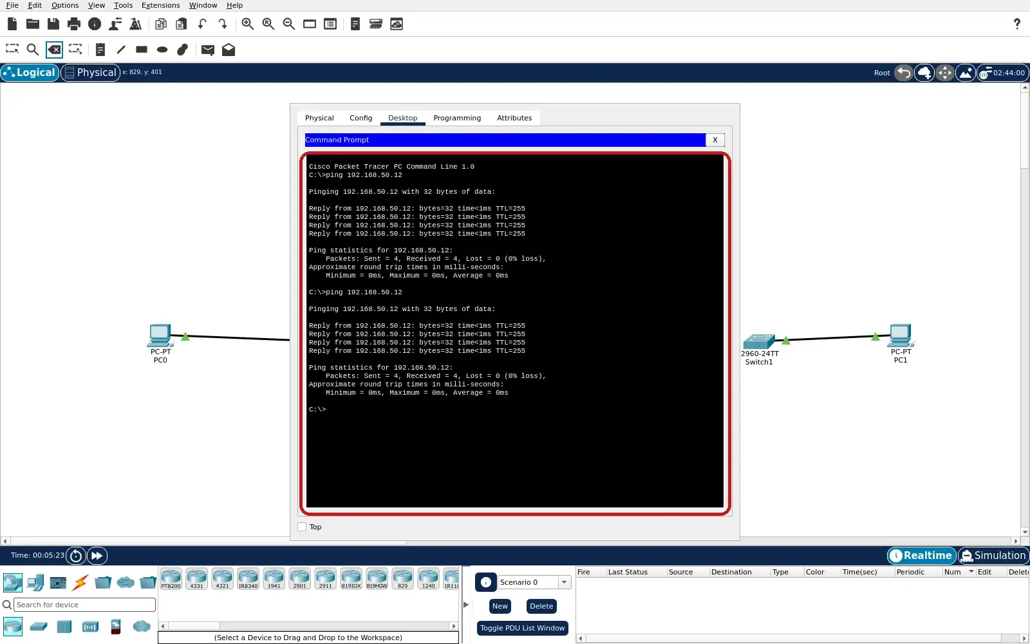Select the End Devices category icon
The height and width of the screenshot is (644, 1030).
pyautogui.click(x=35, y=583)
